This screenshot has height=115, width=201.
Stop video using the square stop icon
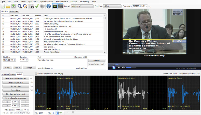coord(119,67)
